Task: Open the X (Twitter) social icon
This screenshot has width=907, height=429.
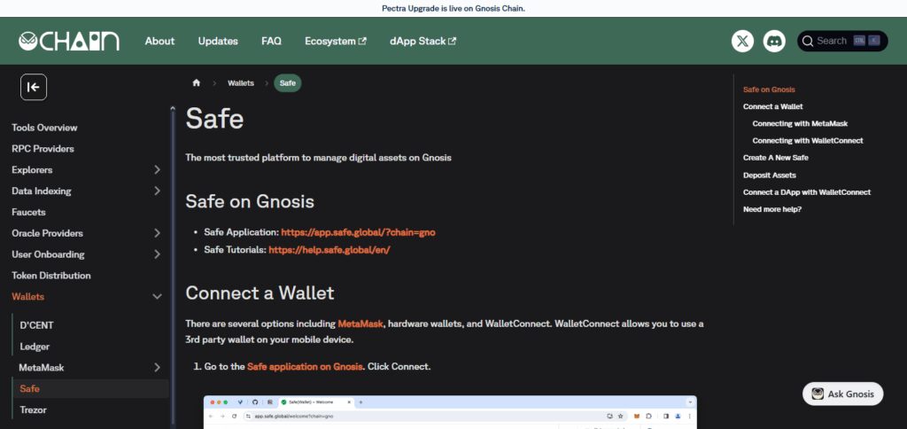Action: pos(743,41)
